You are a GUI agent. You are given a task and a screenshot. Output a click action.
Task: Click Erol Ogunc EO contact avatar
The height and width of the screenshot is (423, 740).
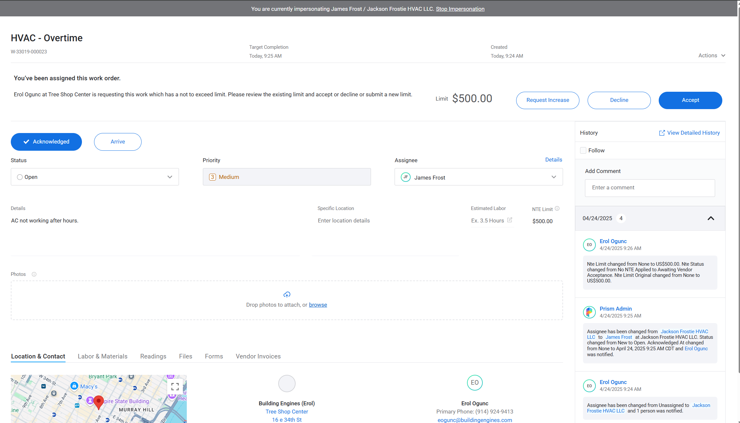pos(475,383)
